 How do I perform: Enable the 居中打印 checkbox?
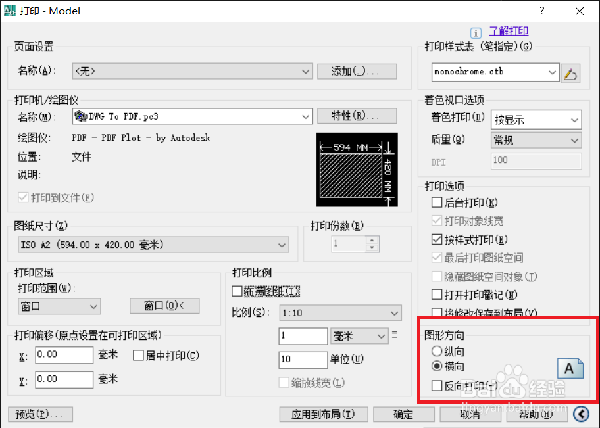point(138,355)
